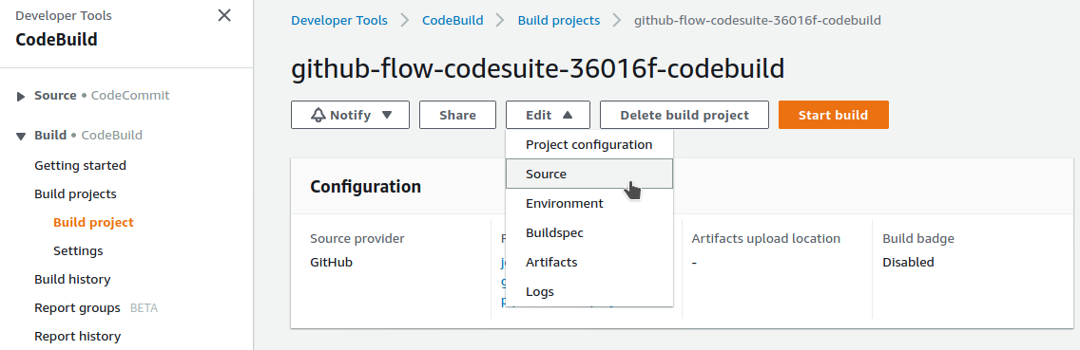The height and width of the screenshot is (350, 1080).
Task: Go to Build projects in sidebar
Action: coord(75,193)
